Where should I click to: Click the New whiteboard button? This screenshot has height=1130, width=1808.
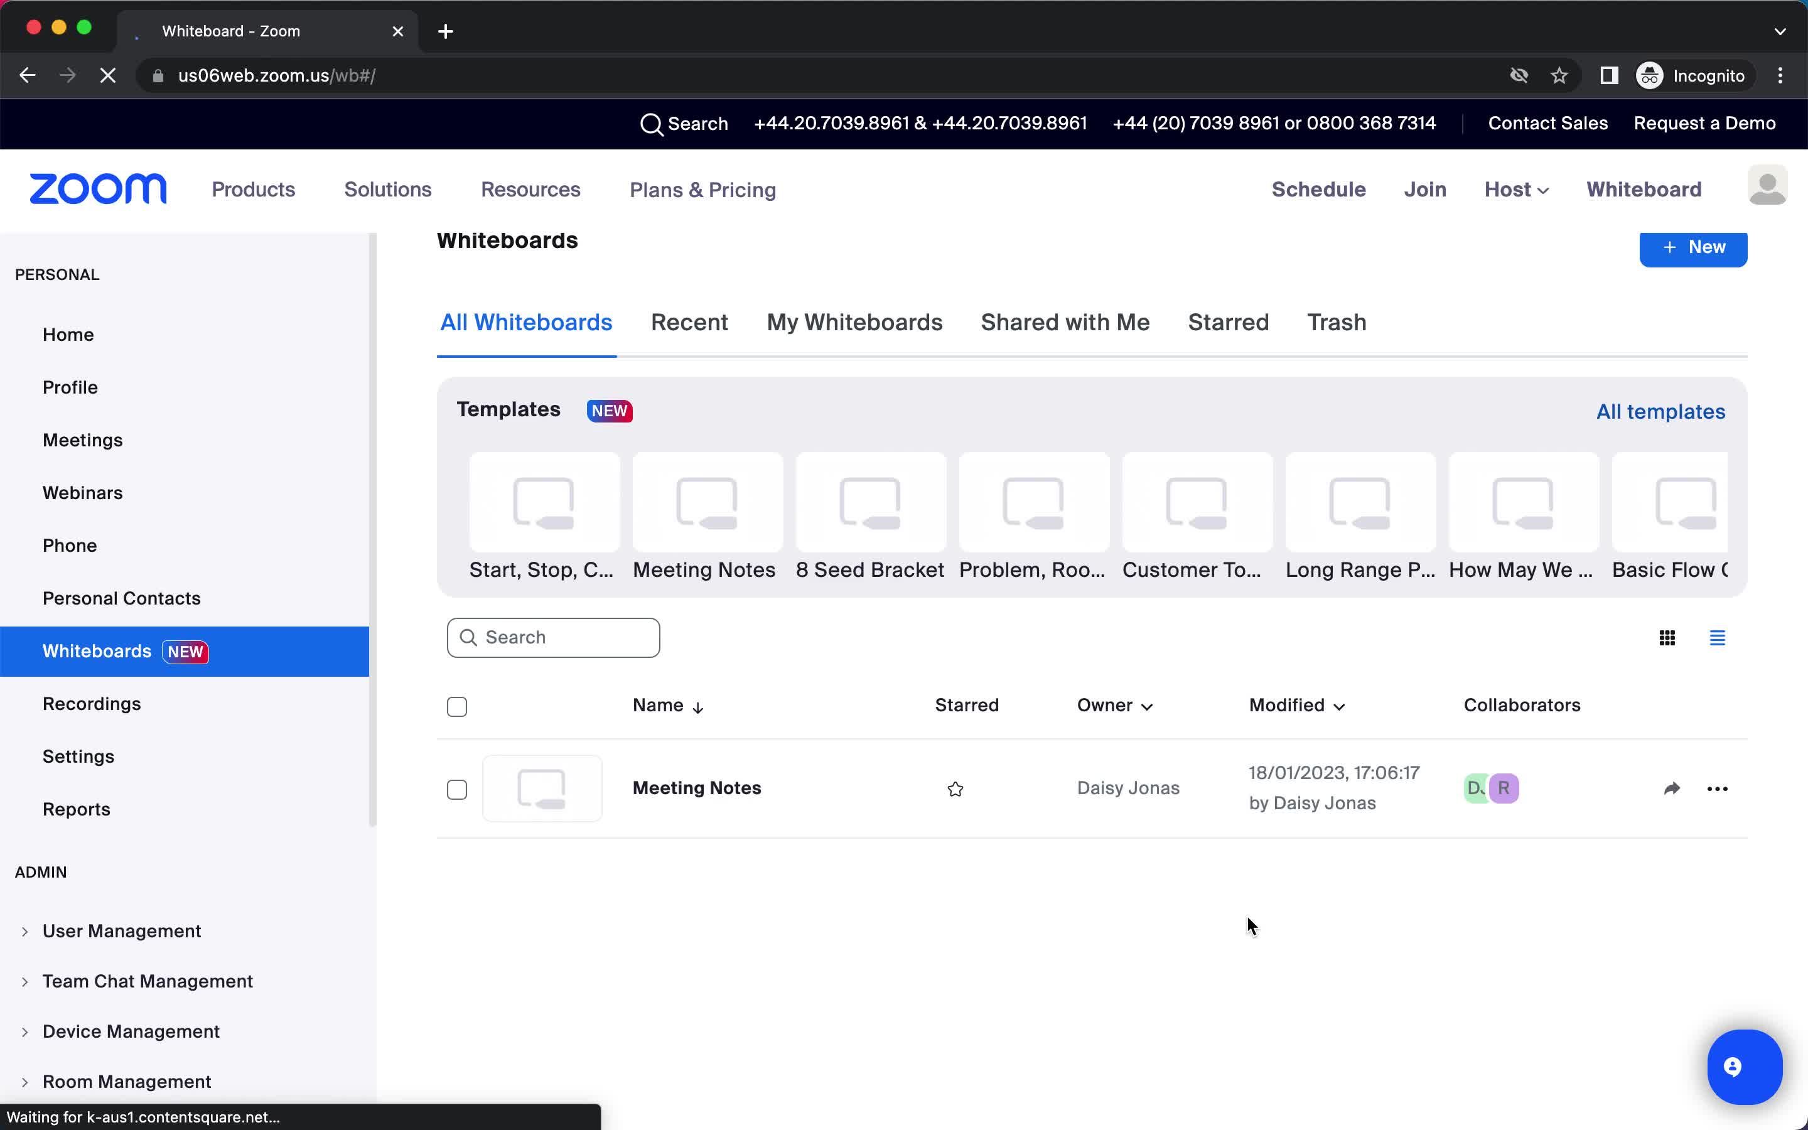coord(1694,246)
